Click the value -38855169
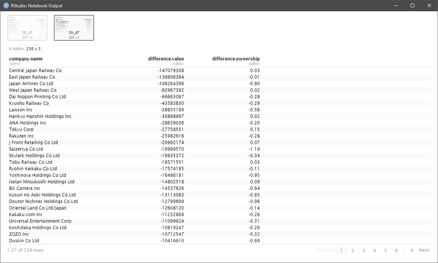438x263 pixels. pos(172,110)
